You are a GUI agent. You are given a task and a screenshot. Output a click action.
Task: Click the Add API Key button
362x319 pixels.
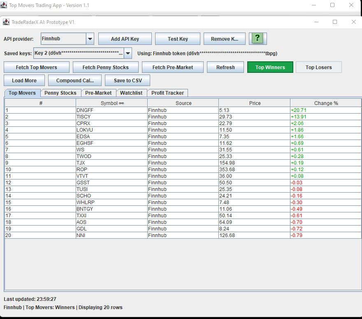(125, 38)
